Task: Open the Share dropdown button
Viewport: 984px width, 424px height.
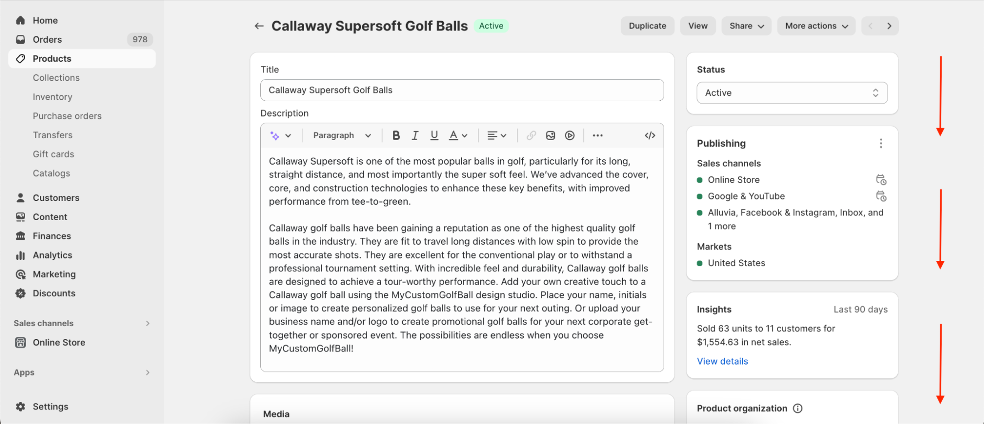Action: [746, 26]
